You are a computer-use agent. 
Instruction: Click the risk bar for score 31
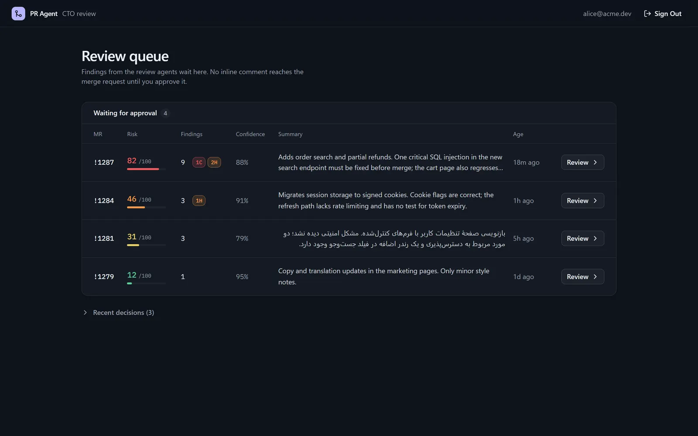tap(146, 245)
